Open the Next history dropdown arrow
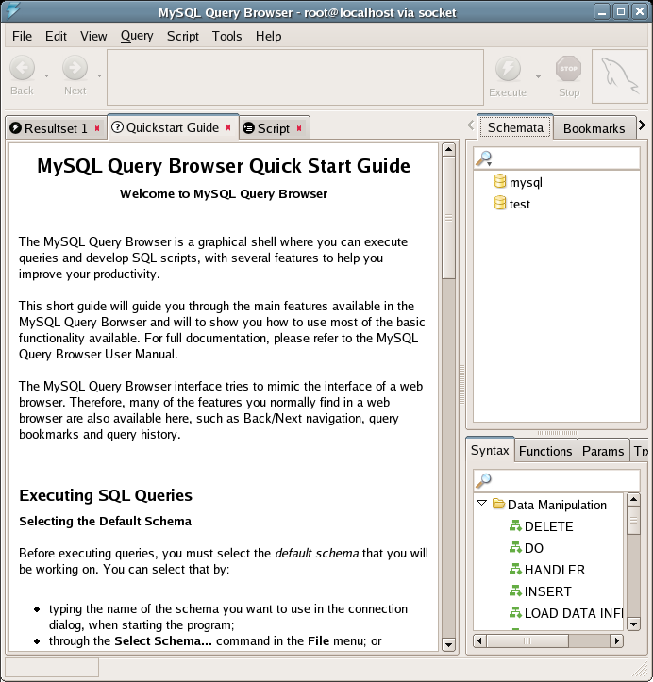This screenshot has width=653, height=682. [x=99, y=75]
